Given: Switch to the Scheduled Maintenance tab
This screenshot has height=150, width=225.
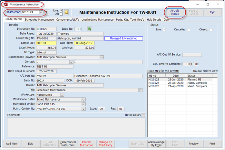Looking at the screenshot, I should (x=39, y=20).
